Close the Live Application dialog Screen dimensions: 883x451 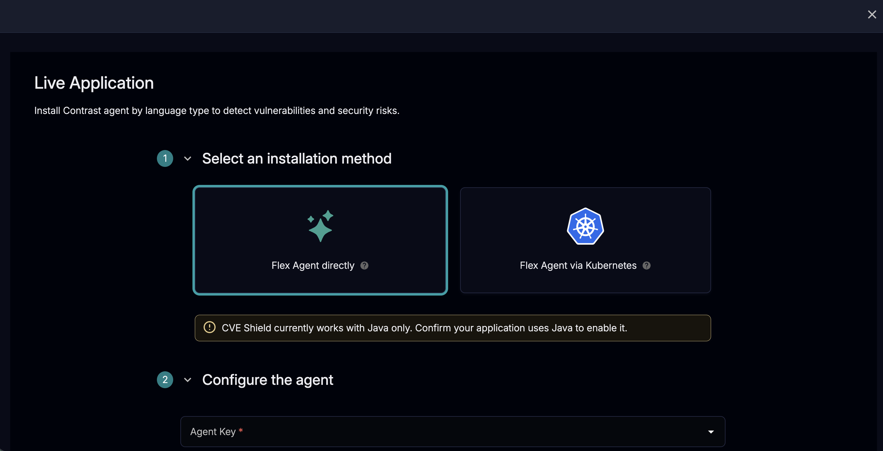pos(872,14)
